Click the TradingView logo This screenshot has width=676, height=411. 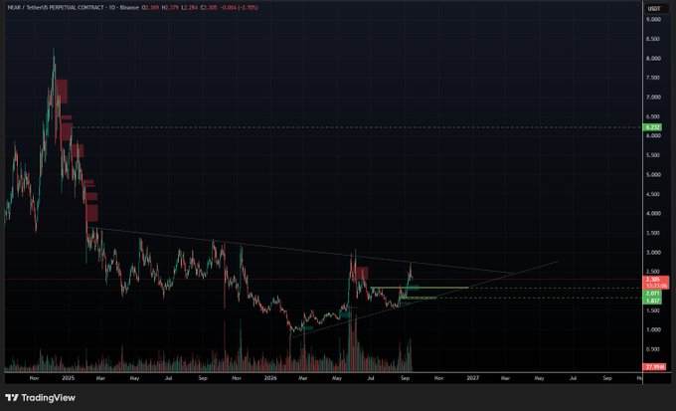40,398
